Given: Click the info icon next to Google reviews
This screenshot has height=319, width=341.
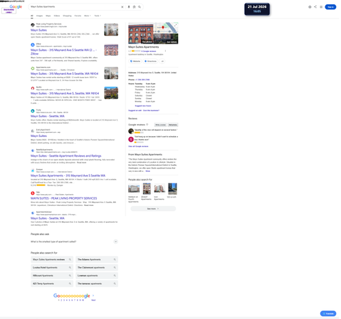Looking at the screenshot, I should coord(148,125).
